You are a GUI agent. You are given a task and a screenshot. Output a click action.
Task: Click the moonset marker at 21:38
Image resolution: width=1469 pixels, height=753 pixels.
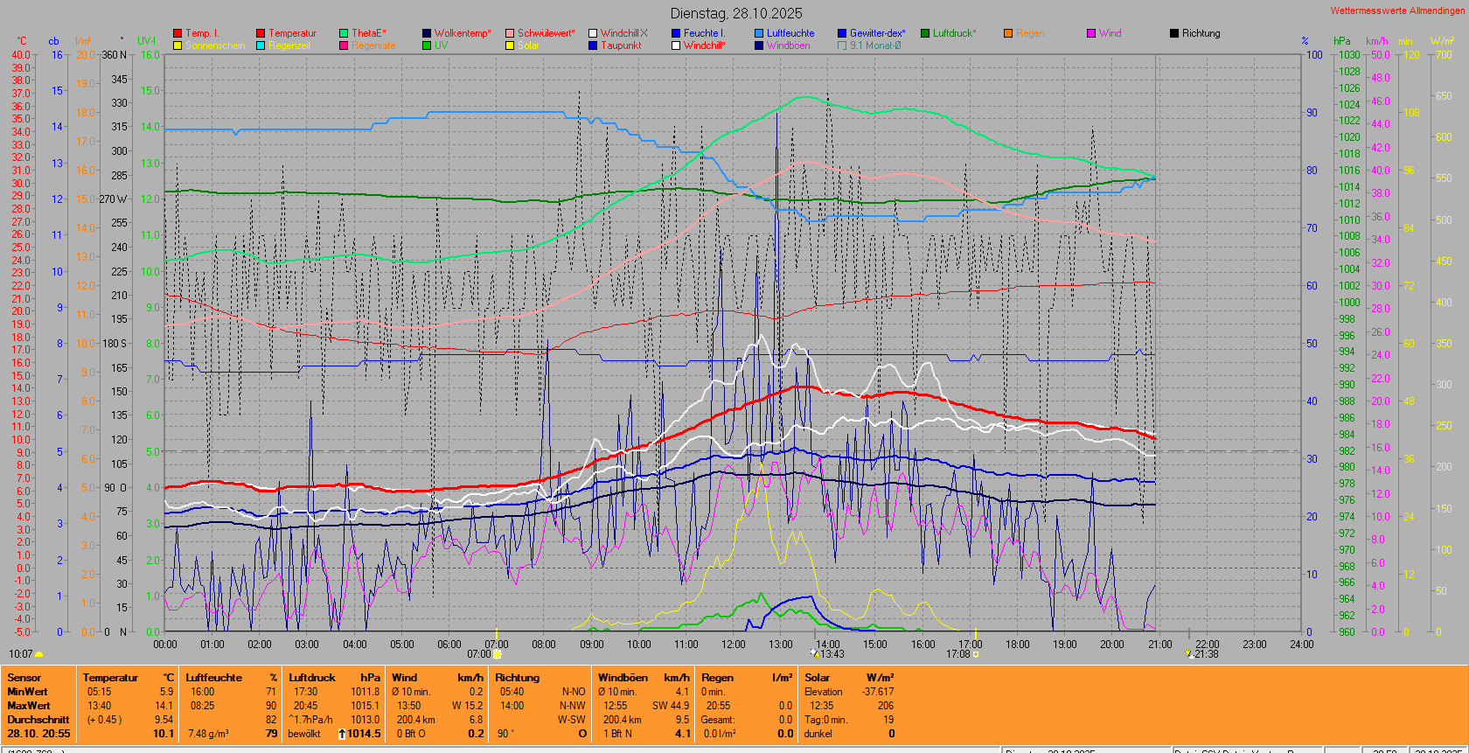point(1188,653)
